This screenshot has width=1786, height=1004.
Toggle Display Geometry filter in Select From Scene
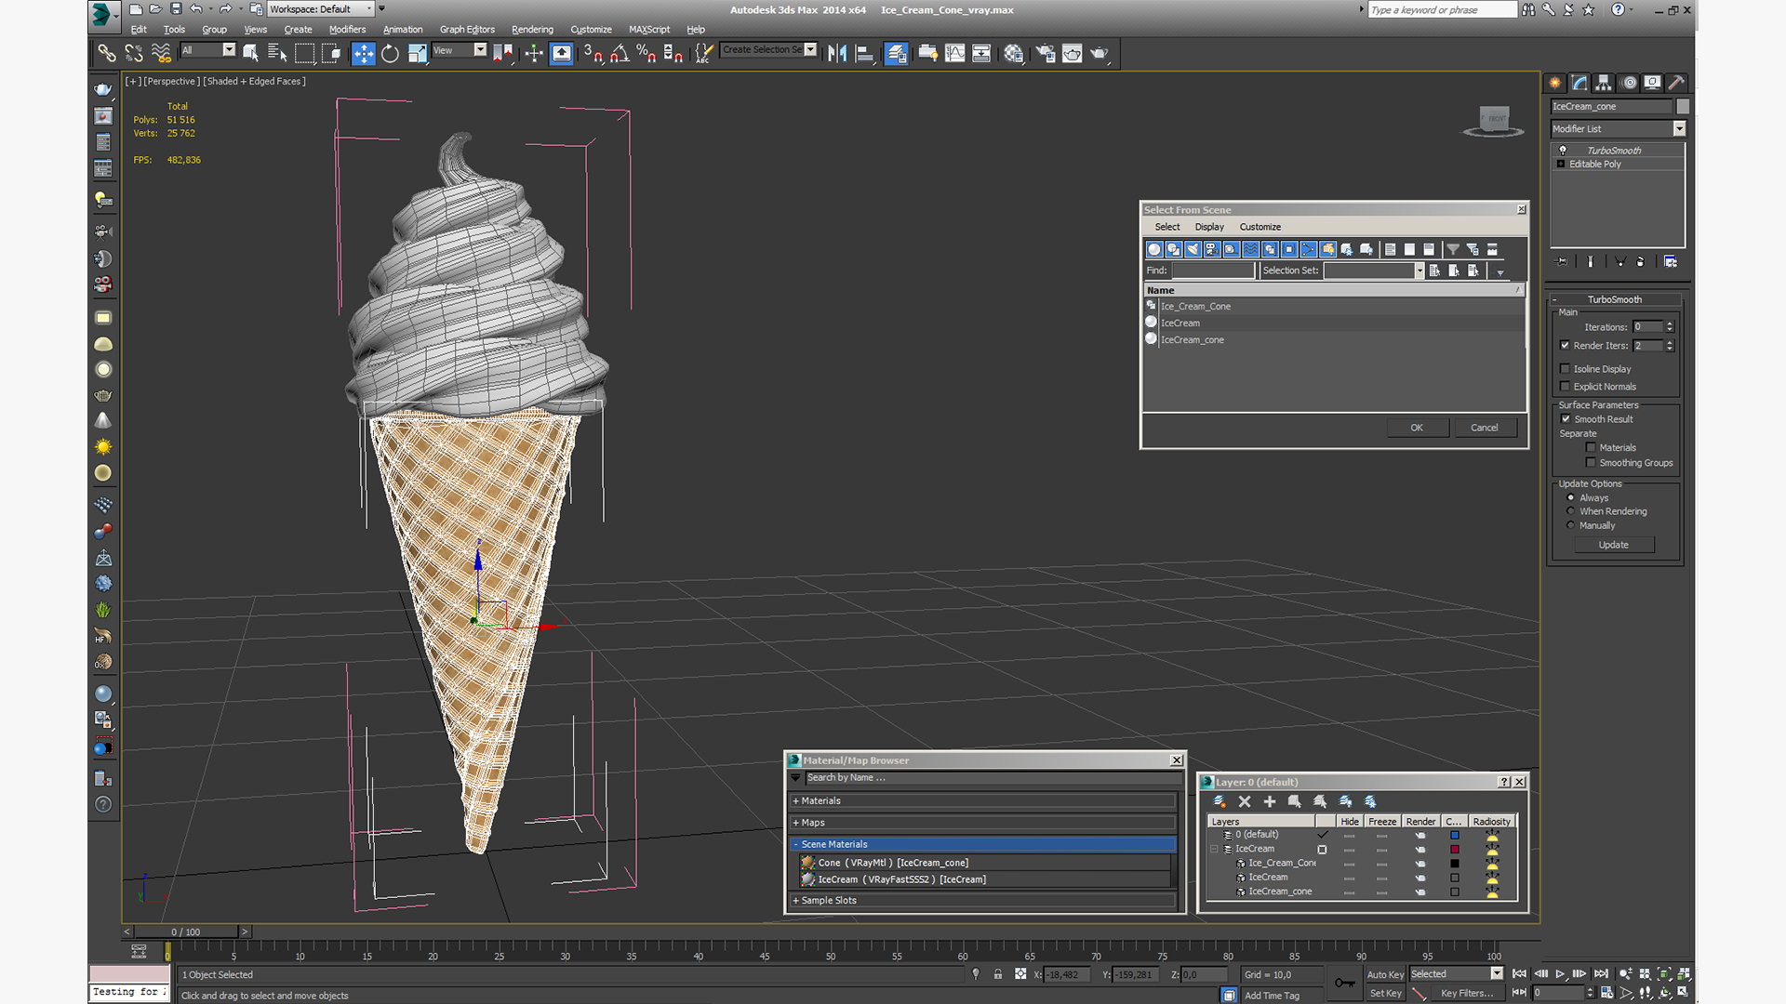pos(1154,249)
